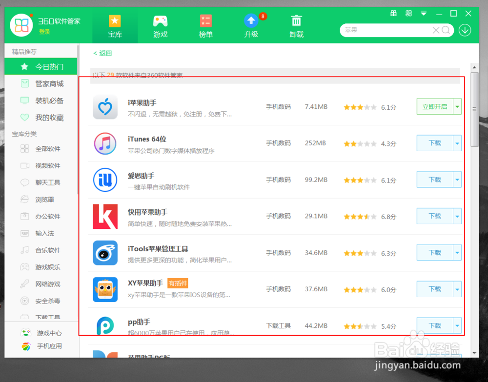Focus the 苹果 search input field
This screenshot has height=382, width=488.
pos(386,30)
